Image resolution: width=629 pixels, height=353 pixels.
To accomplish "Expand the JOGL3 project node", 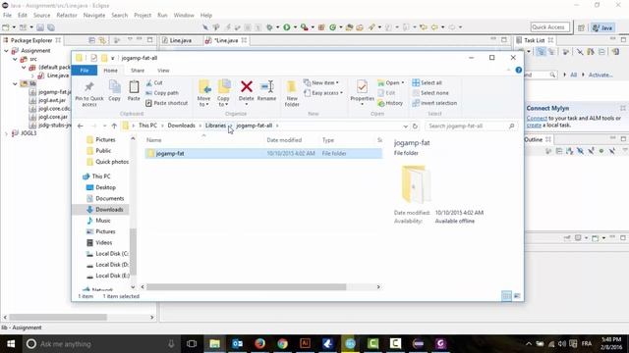I will [7, 133].
